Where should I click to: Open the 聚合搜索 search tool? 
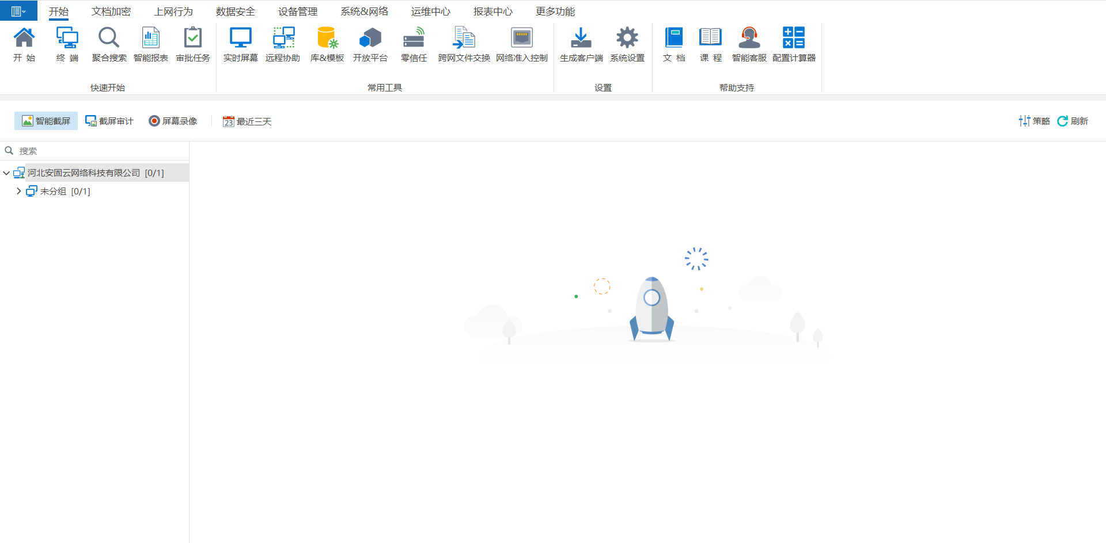[109, 44]
